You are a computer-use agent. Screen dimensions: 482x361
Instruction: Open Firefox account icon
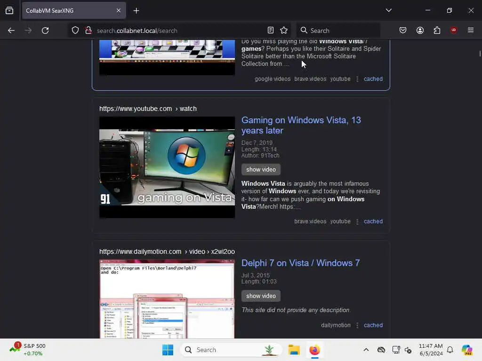click(420, 30)
